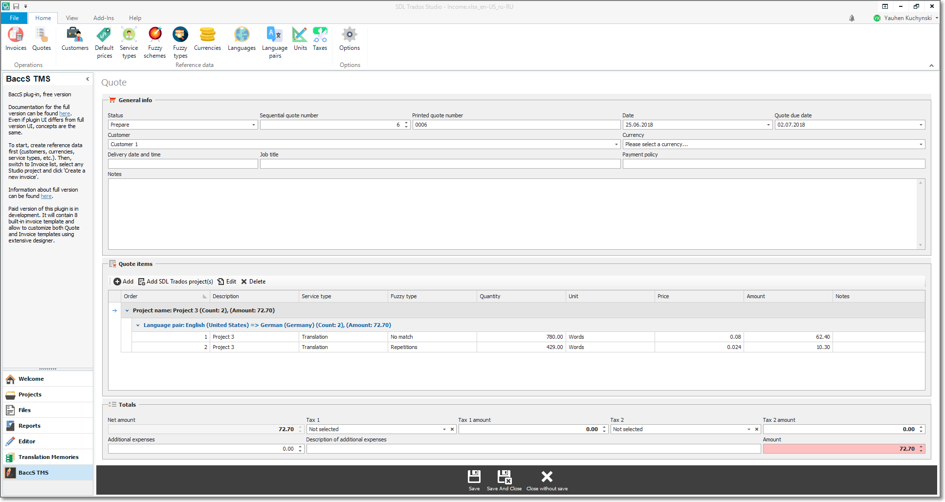Image resolution: width=945 pixels, height=502 pixels.
Task: Open the Currencies coins icon
Action: coord(207,39)
